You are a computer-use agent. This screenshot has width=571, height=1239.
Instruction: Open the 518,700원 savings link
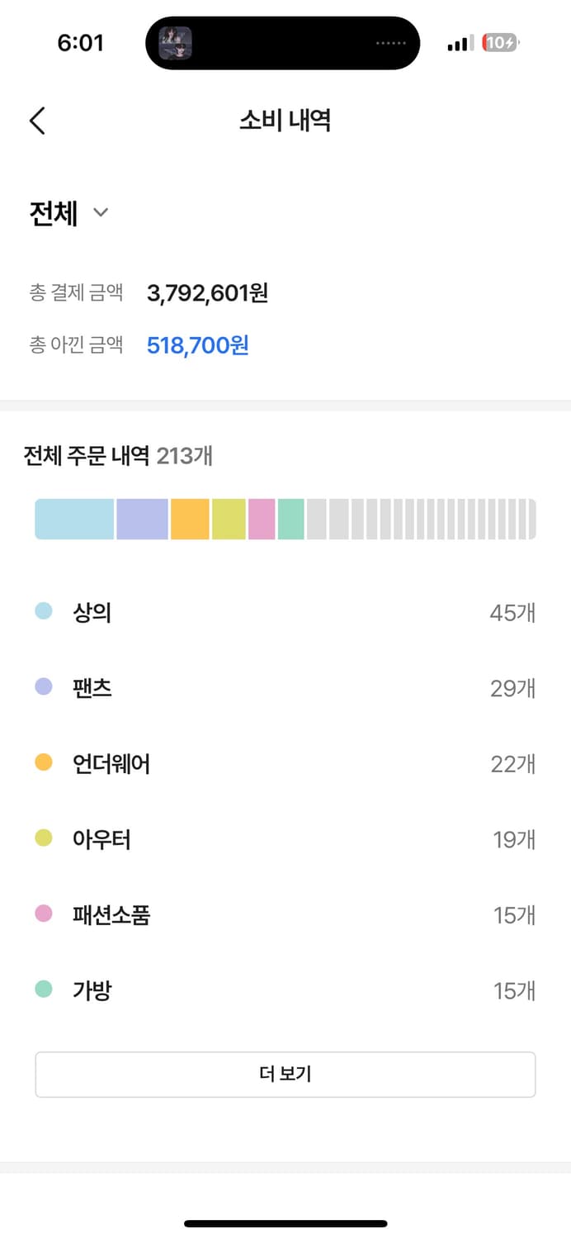198,344
